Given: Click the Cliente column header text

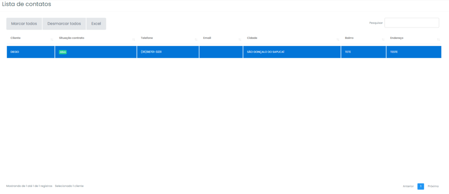Looking at the screenshot, I should coord(15,38).
